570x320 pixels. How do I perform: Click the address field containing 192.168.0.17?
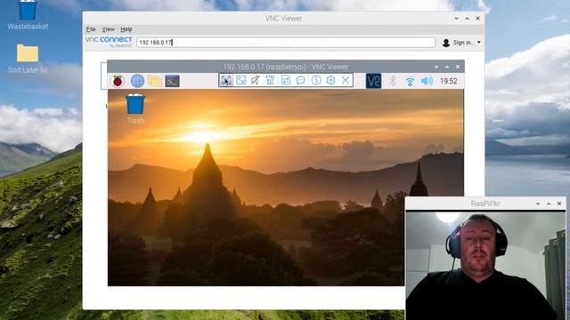tap(286, 43)
